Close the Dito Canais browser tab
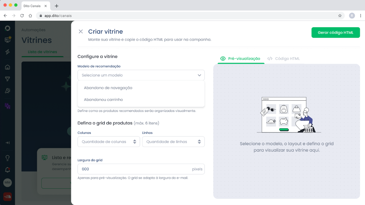The height and width of the screenshot is (205, 365). 45,6
